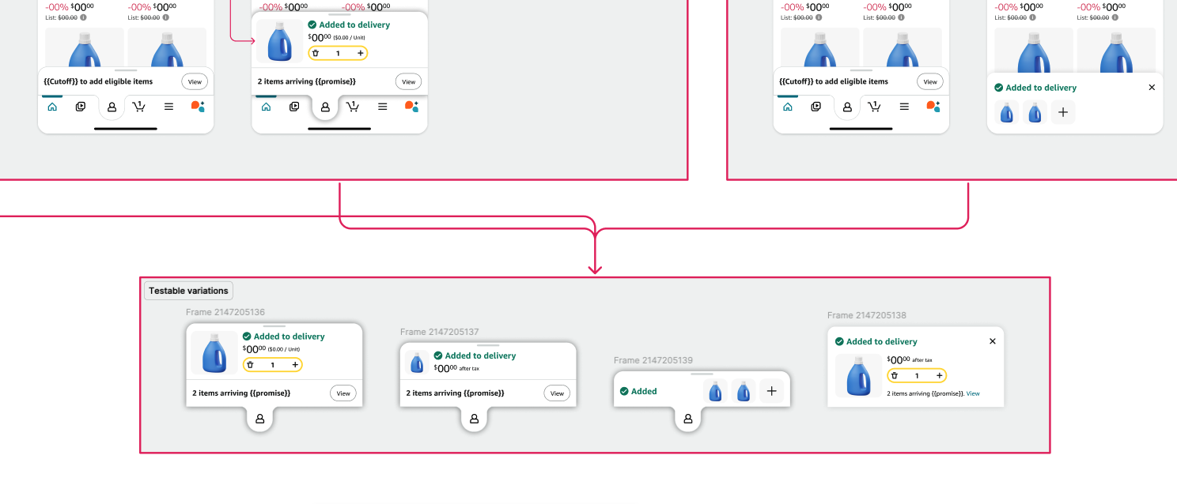Click View beside right board's Cutoff message
The height and width of the screenshot is (504, 1177).
coord(930,81)
